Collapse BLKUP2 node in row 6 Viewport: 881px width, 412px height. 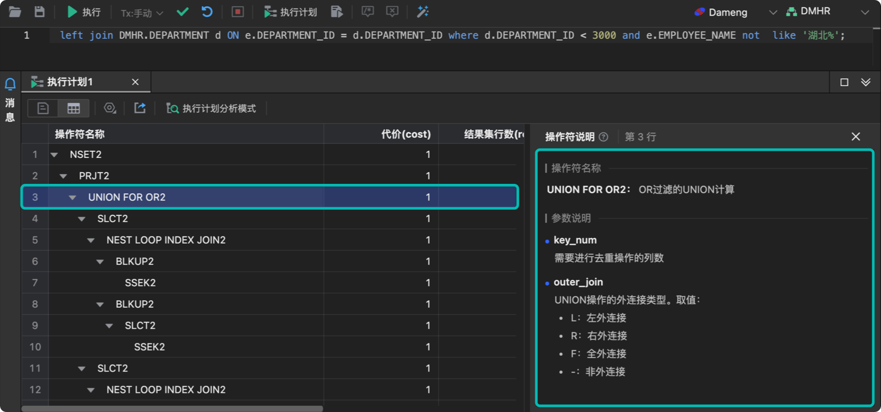100,262
